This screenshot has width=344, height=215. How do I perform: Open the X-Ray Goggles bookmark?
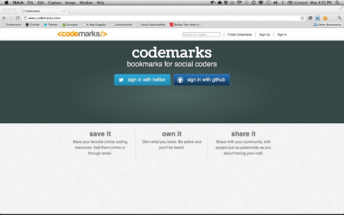94,25
